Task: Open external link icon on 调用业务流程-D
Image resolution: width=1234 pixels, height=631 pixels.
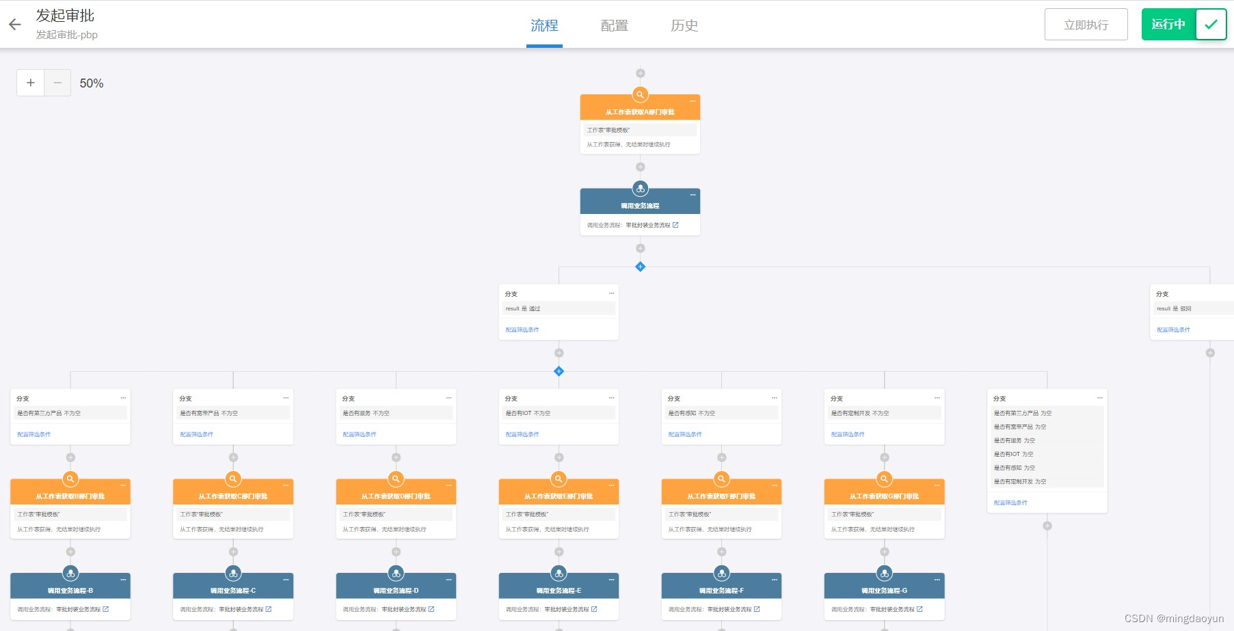Action: [431, 609]
